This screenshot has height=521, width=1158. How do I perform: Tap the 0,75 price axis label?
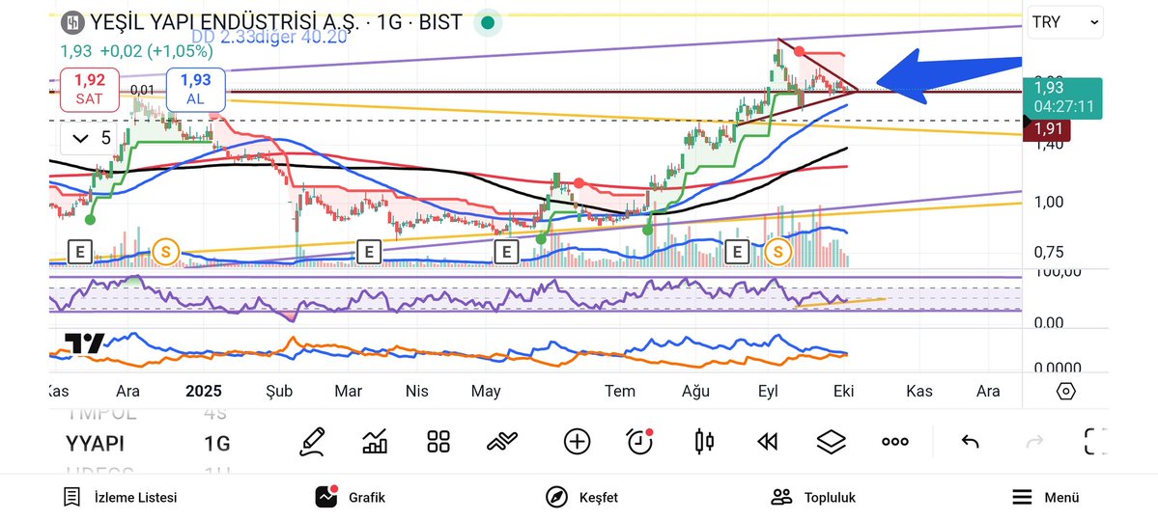pos(1049,253)
